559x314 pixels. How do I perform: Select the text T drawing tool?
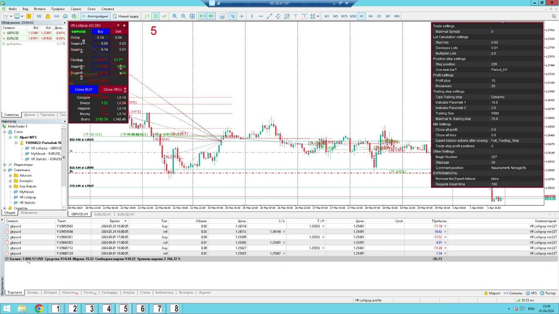pyautogui.click(x=296, y=16)
